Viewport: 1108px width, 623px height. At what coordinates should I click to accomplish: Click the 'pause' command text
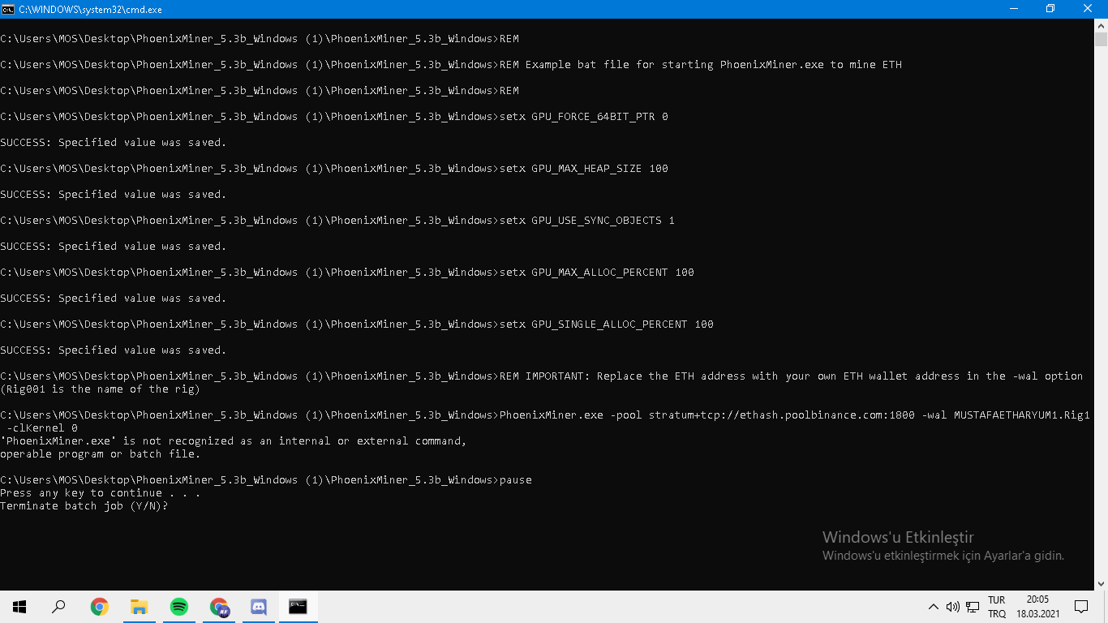click(516, 480)
